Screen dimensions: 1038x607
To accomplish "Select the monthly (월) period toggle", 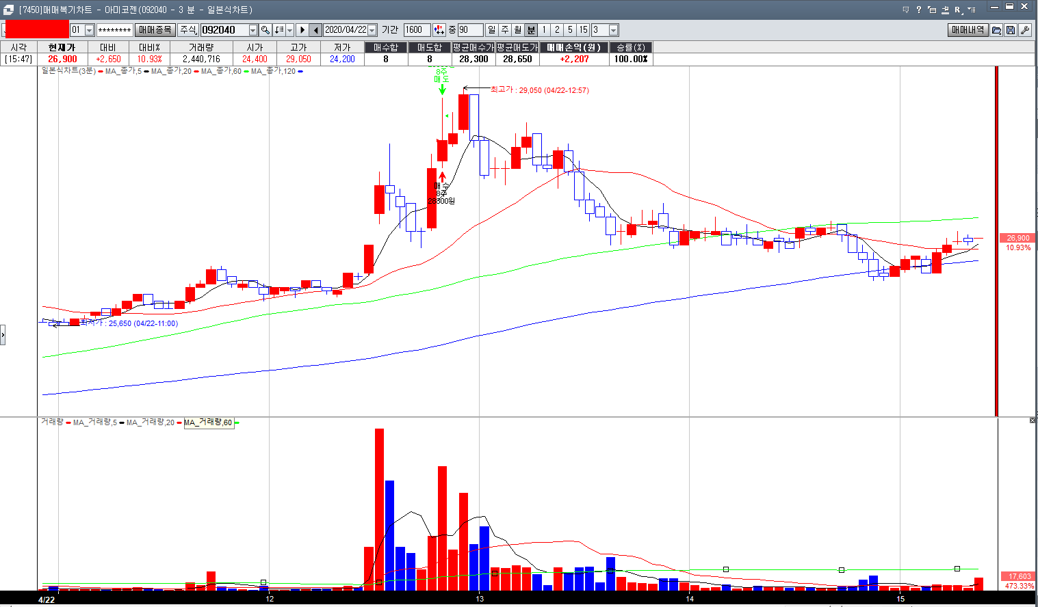I will click(518, 30).
